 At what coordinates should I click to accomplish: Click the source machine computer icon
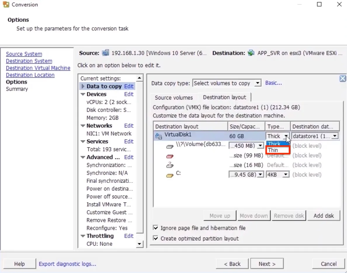point(105,53)
